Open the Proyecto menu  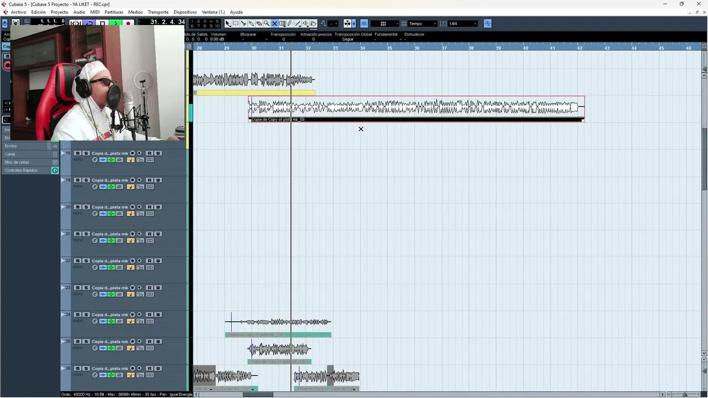(59, 12)
